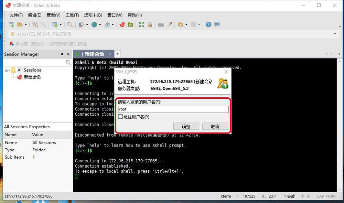
Task: Expand the address bar history dropdown
Action: click(x=335, y=34)
